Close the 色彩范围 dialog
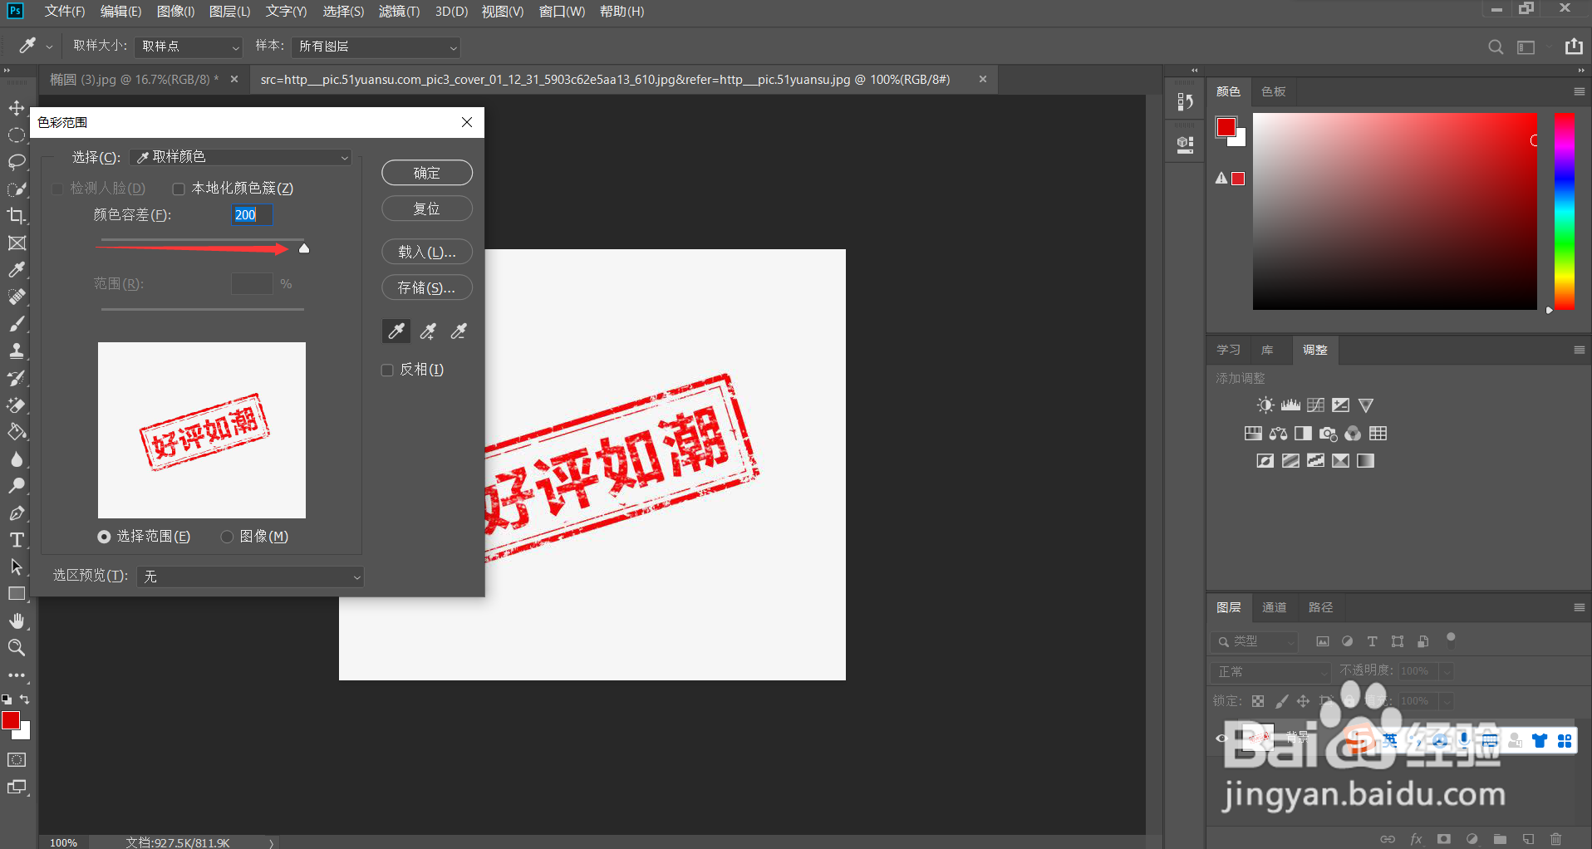This screenshot has height=849, width=1592. (x=467, y=122)
